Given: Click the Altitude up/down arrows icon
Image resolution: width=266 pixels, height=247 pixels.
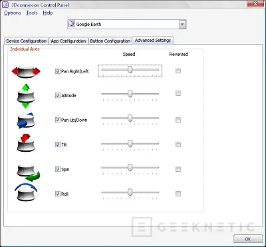Looking at the screenshot, I should click(x=26, y=96).
